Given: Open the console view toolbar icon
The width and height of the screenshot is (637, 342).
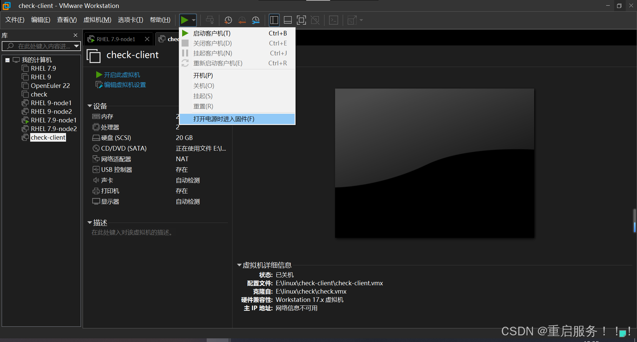Looking at the screenshot, I should (x=333, y=20).
